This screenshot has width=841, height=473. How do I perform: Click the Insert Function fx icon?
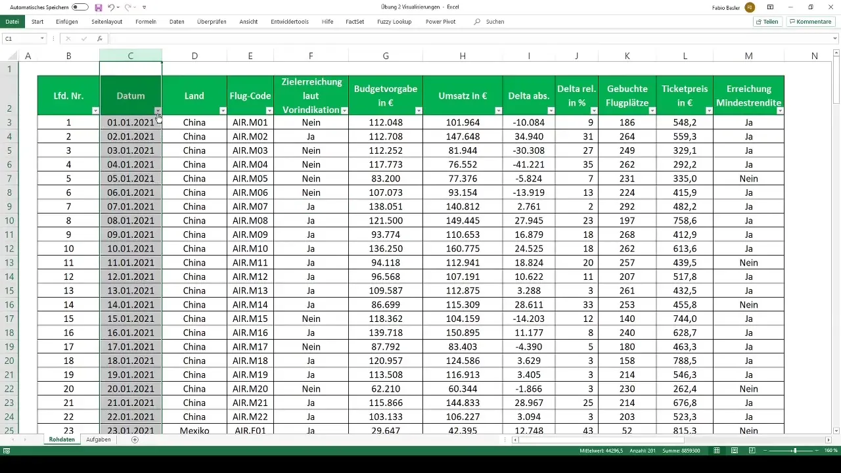(x=99, y=39)
